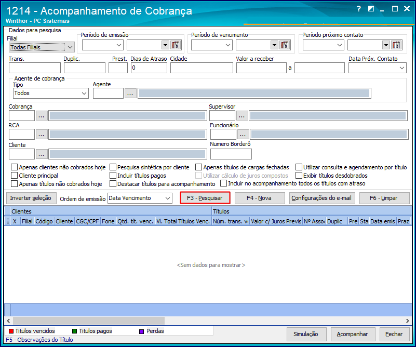Click the horizontal scrollbar thumb
This screenshot has width=416, height=347.
89,321
